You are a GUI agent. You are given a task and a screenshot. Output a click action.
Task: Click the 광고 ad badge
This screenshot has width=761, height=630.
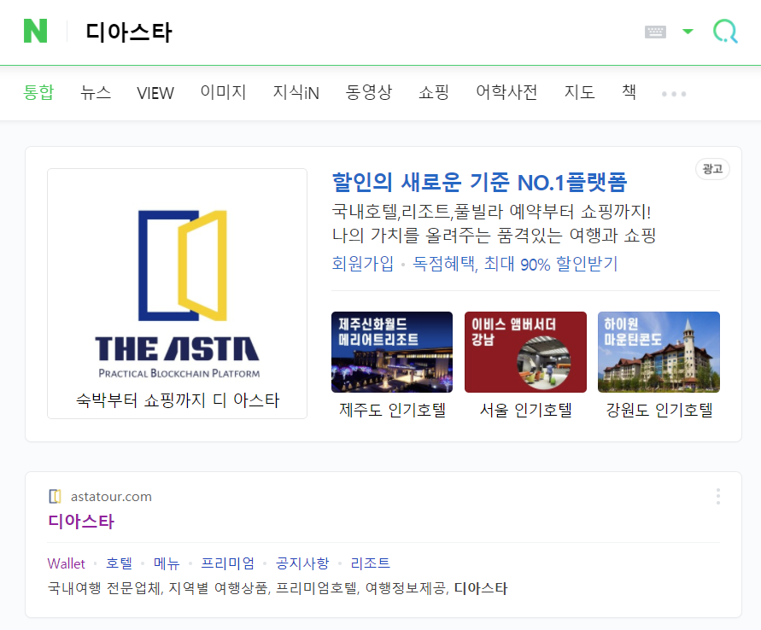coord(712,169)
